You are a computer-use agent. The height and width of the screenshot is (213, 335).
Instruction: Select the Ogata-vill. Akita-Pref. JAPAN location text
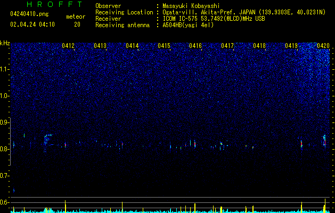(x=244, y=12)
